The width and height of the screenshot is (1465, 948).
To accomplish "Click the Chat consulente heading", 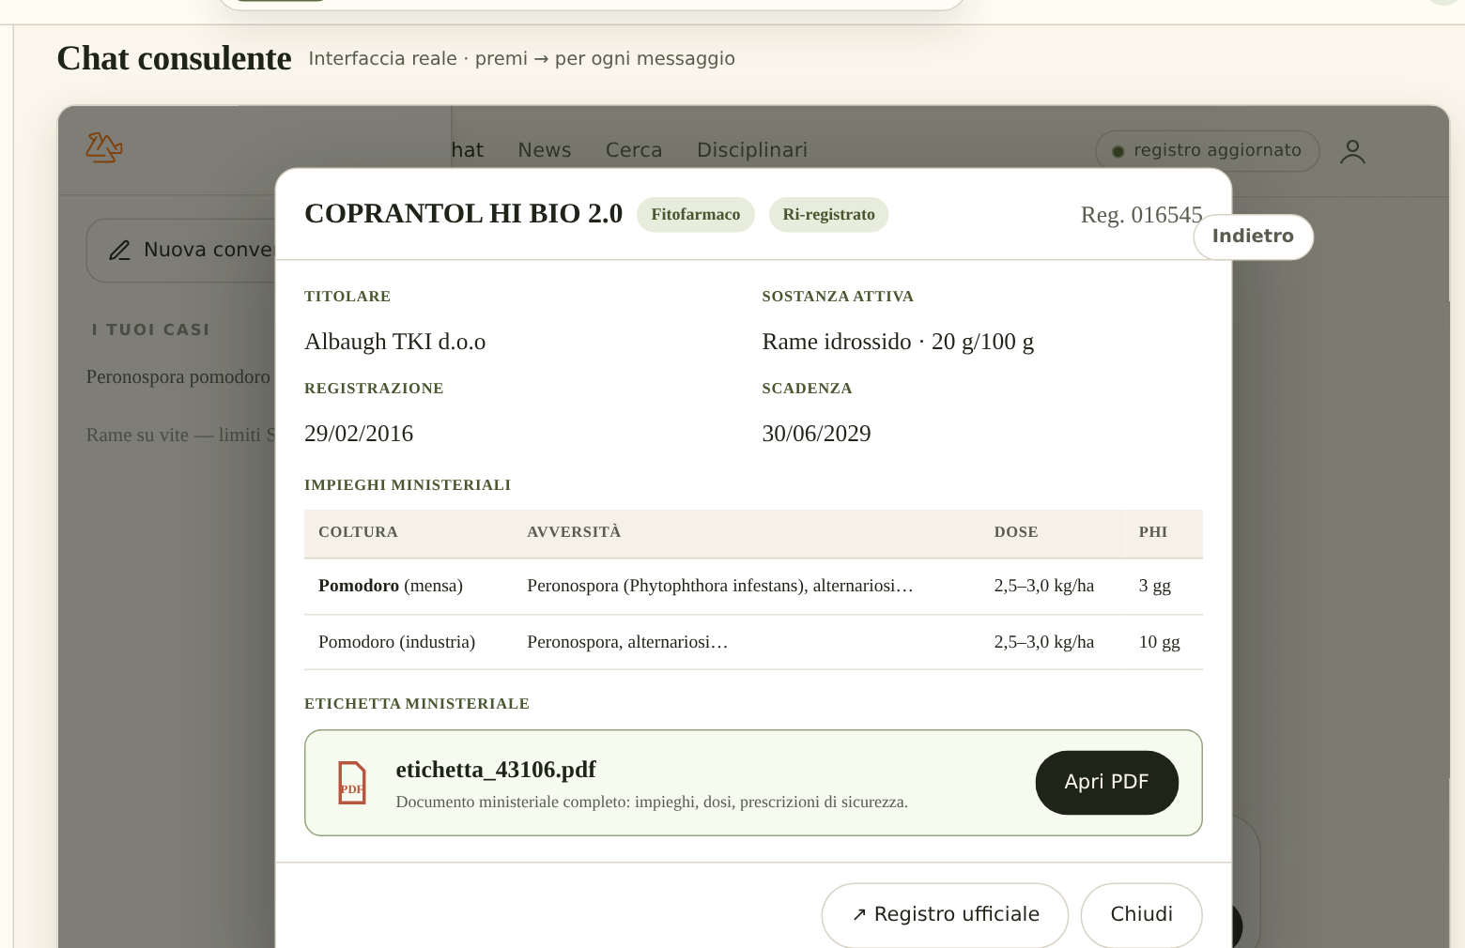I will click(174, 58).
